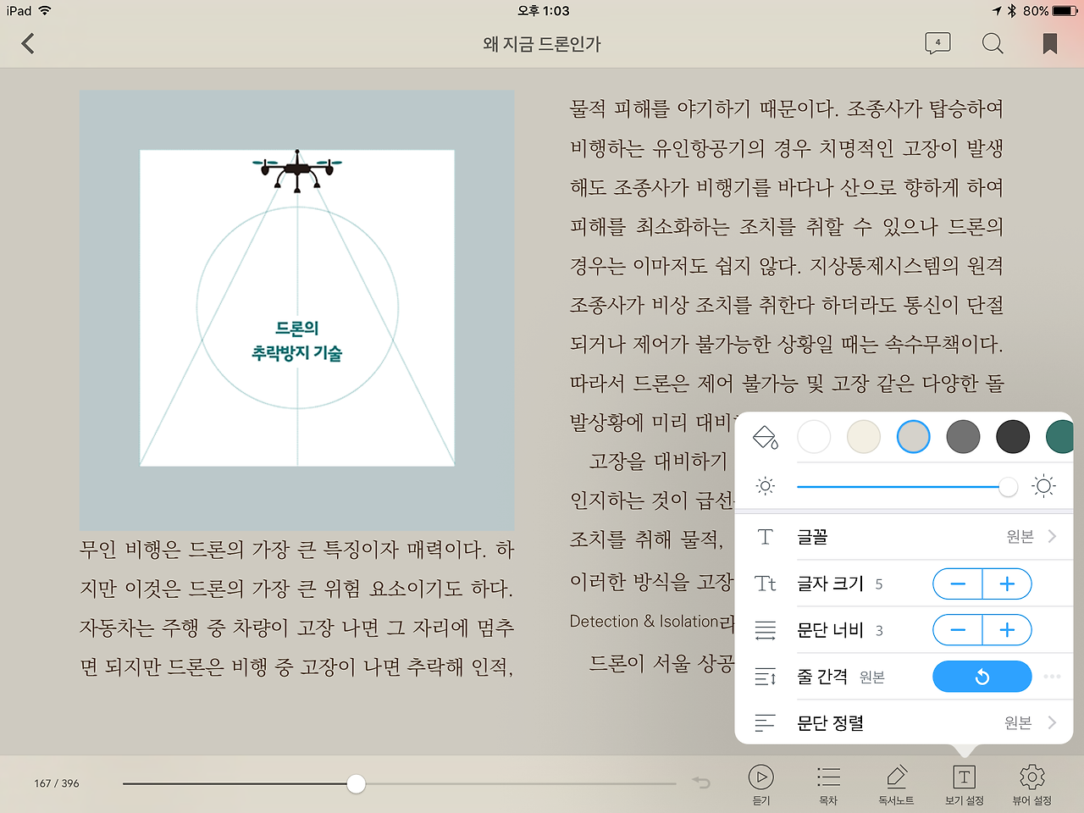Tap the low brightness sun icon
1084x813 pixels.
(766, 486)
